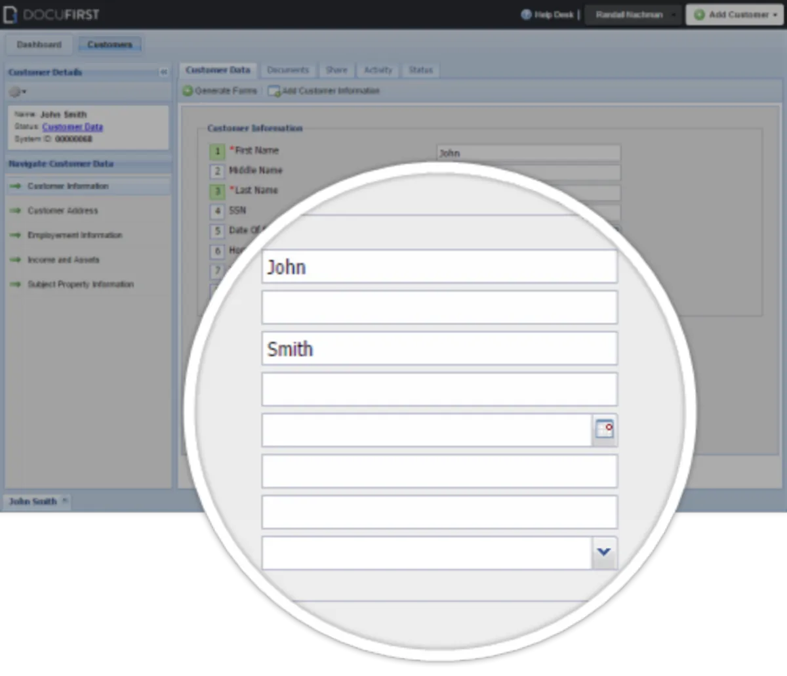Open the Randall Nachman user menu

pos(634,14)
